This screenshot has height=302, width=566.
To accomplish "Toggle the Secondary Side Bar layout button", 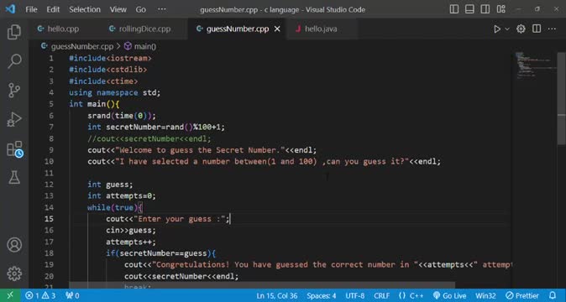I will [x=485, y=9].
